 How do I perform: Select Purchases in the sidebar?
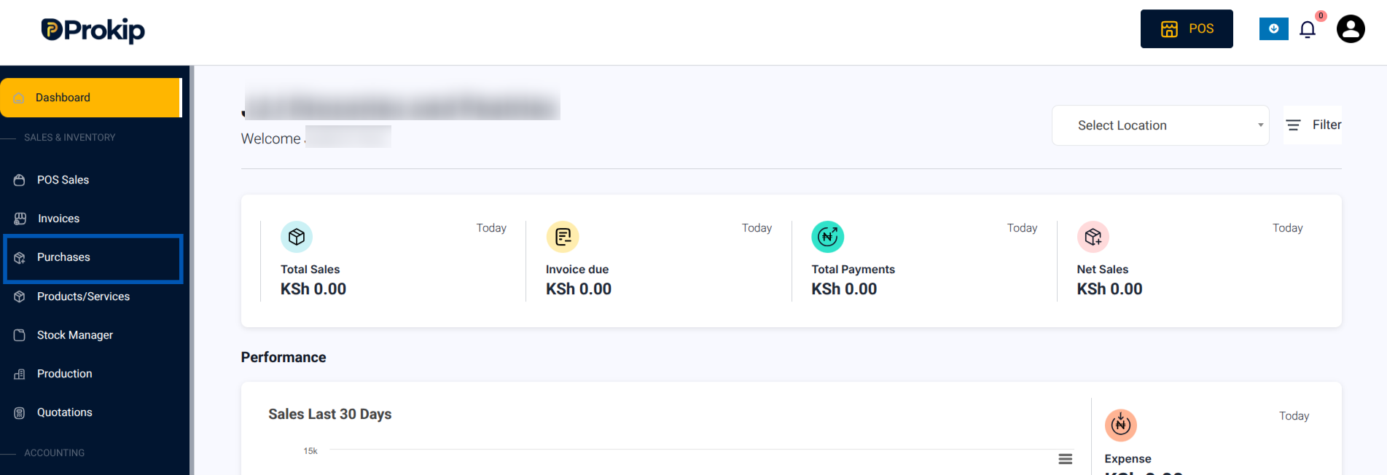point(93,258)
